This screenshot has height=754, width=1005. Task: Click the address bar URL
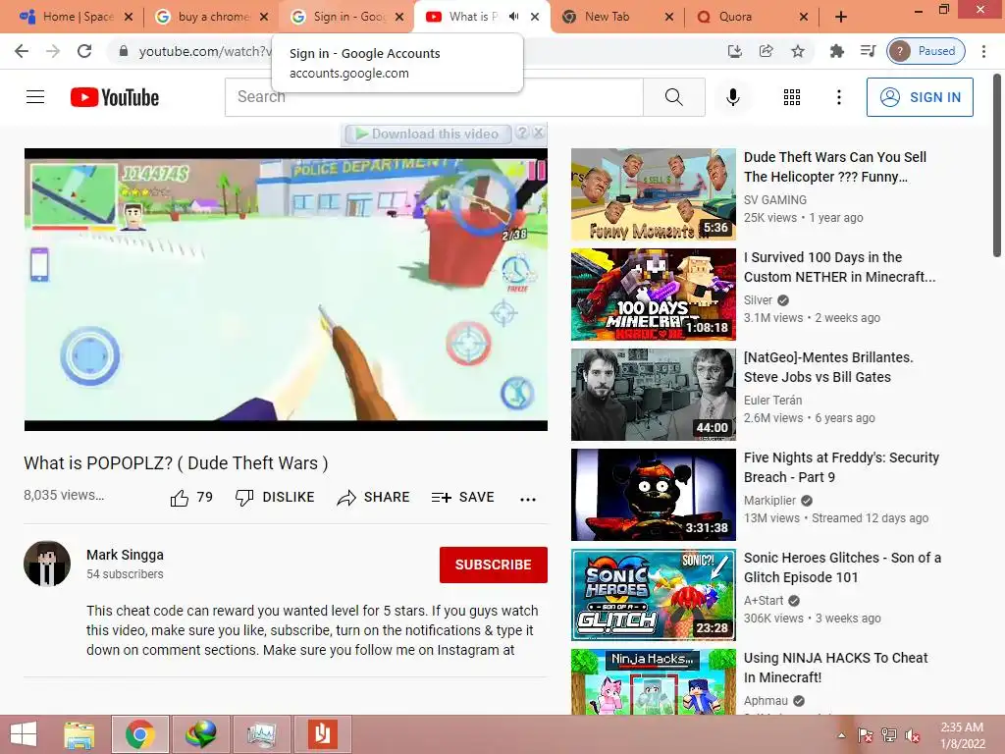click(x=205, y=51)
